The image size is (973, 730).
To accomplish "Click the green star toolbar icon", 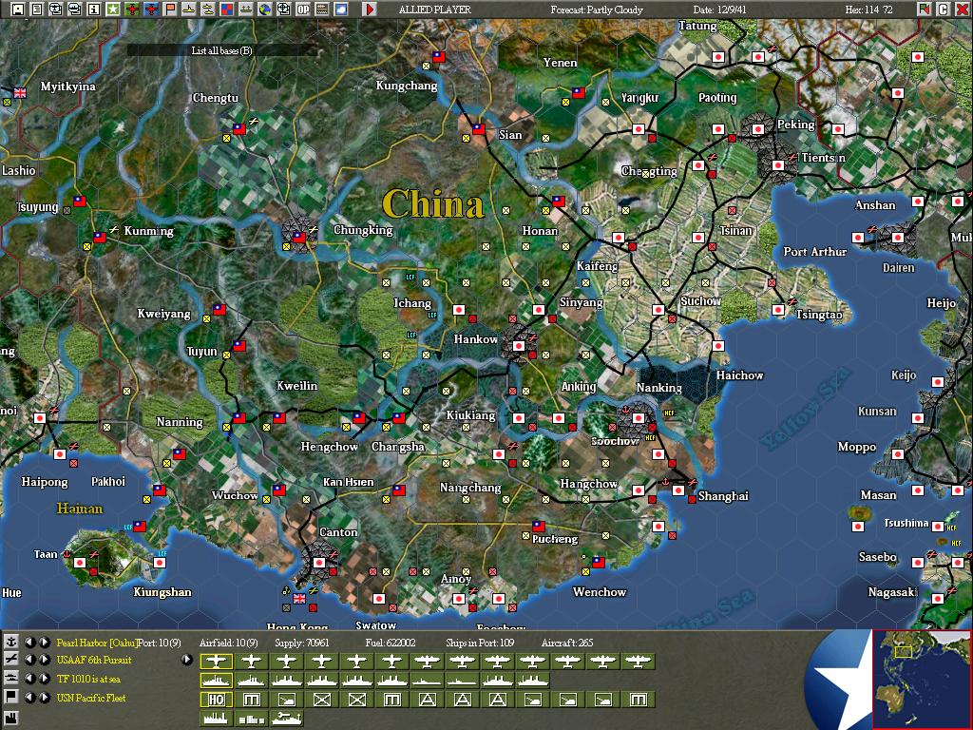I will 113,10.
